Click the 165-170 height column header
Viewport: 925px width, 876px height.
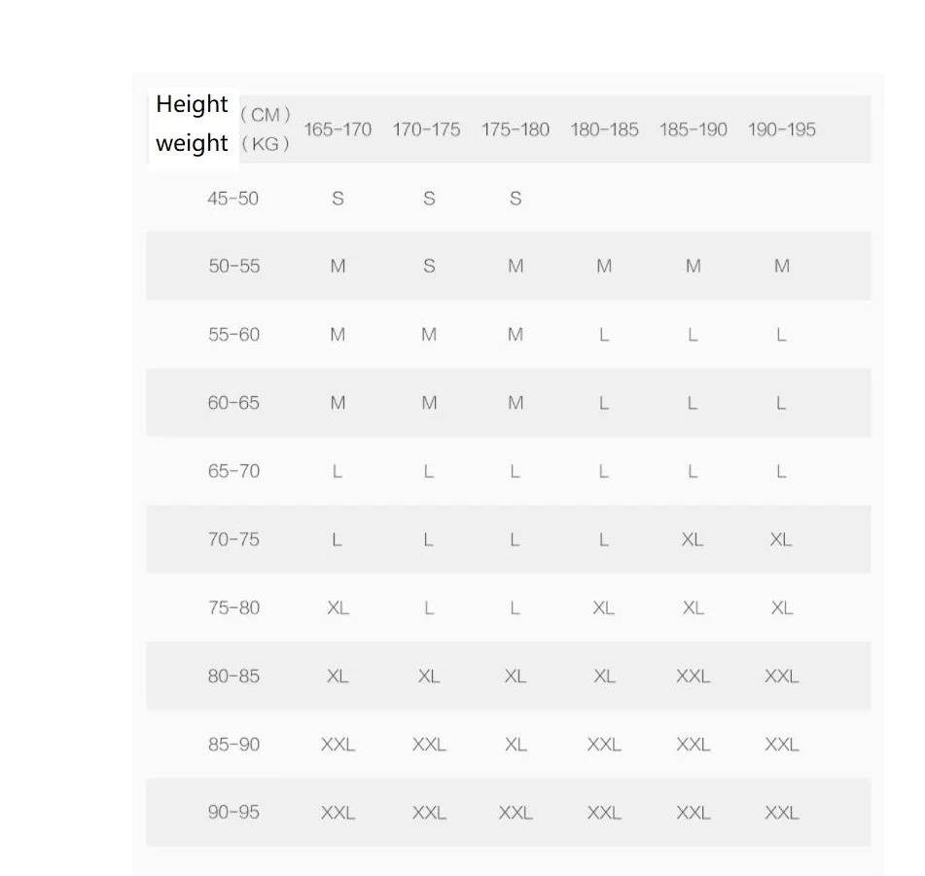338,129
